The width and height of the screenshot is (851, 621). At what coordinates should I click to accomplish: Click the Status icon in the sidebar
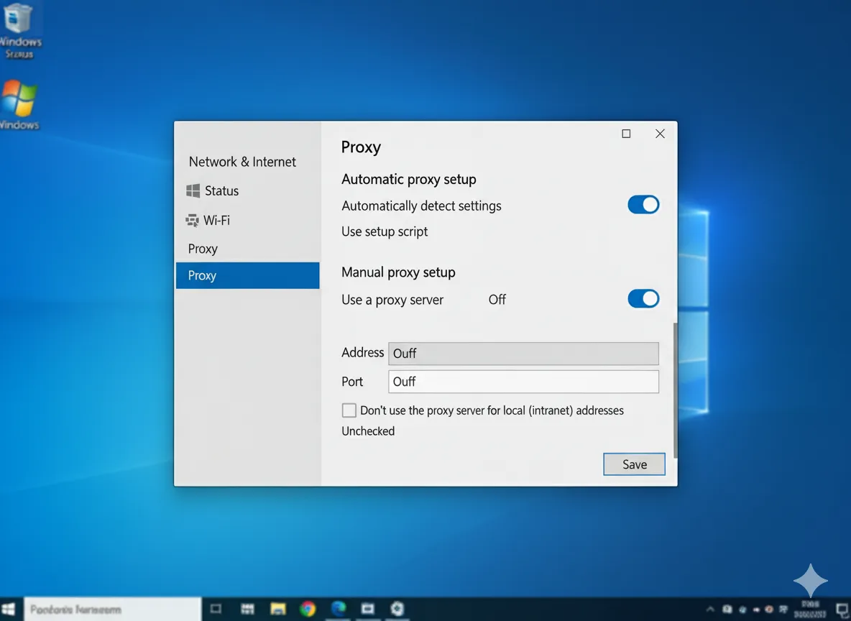(193, 190)
